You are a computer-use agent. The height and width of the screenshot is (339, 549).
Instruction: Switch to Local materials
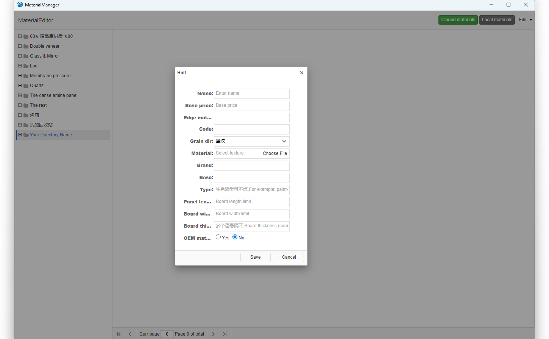coord(497,20)
